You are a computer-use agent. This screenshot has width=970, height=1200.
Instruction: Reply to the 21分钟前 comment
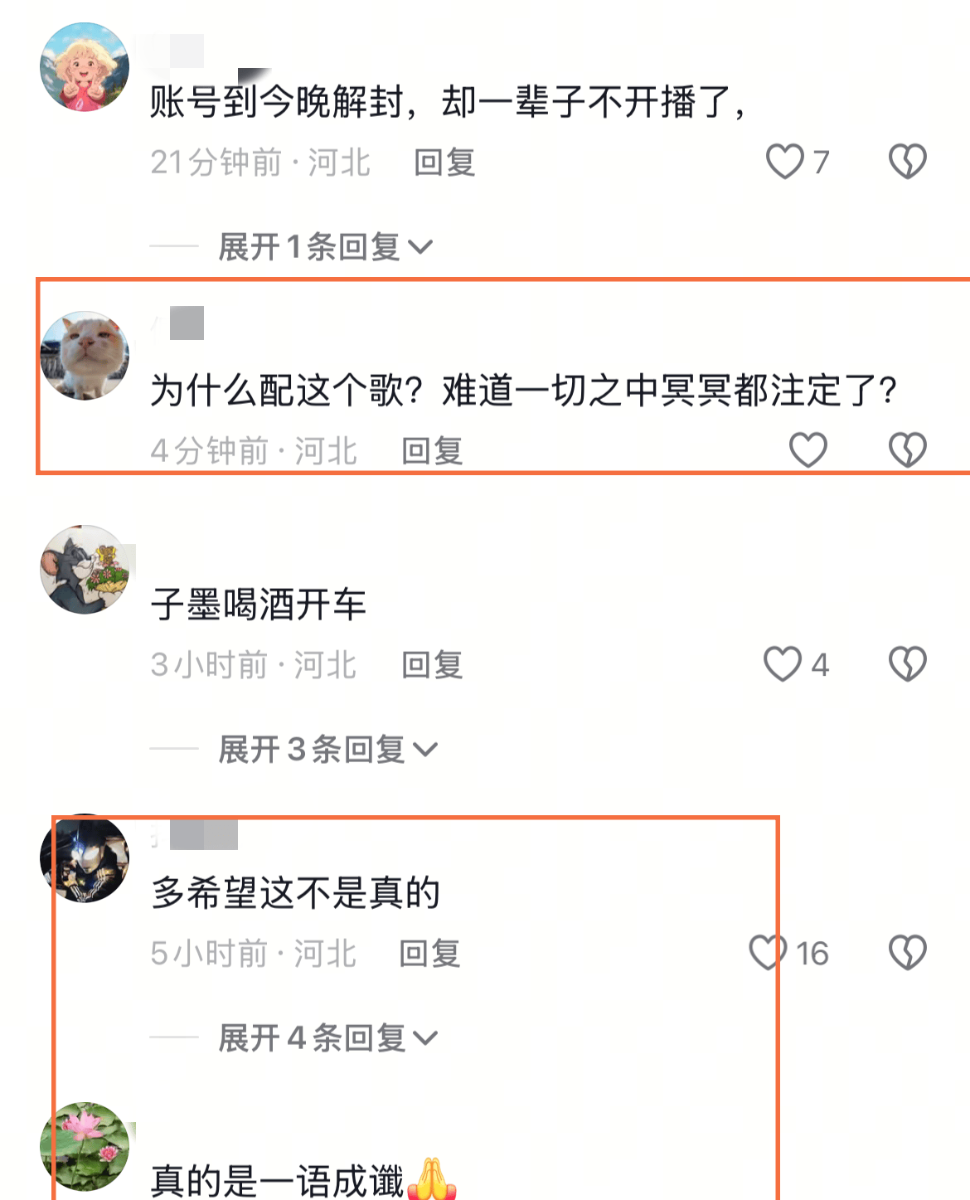click(x=444, y=162)
